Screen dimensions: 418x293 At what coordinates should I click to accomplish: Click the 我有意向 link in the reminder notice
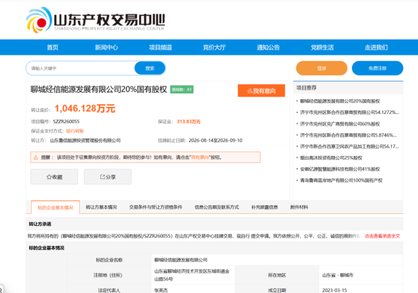point(200,157)
